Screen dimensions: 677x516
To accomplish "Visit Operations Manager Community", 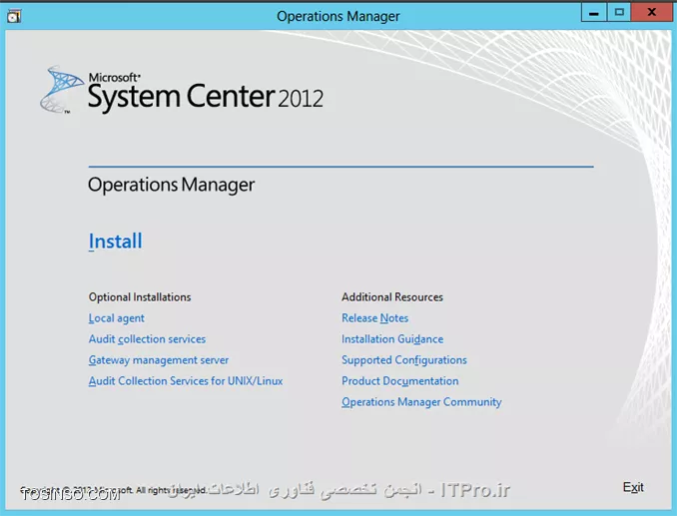I will [421, 402].
